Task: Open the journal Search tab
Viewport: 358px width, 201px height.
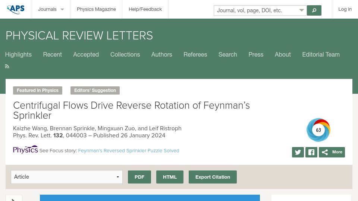Action: (227, 54)
